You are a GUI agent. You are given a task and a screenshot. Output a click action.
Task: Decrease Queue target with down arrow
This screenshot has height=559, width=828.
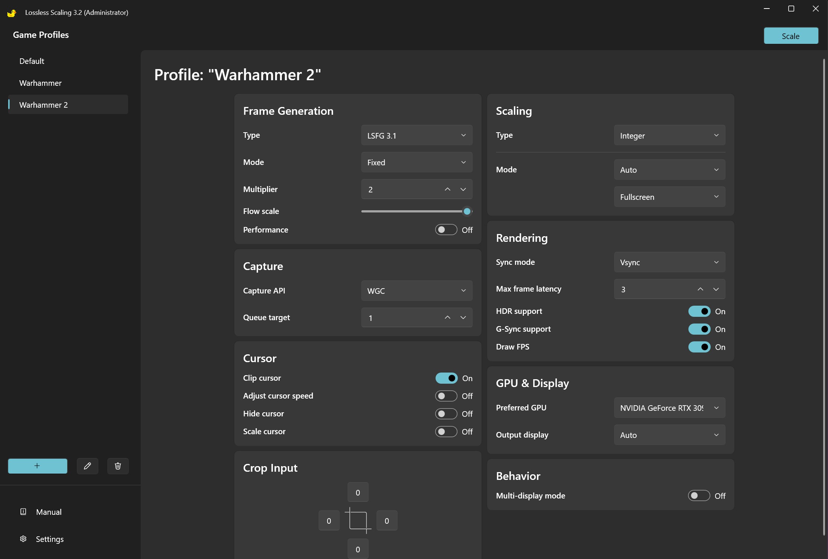(x=463, y=317)
